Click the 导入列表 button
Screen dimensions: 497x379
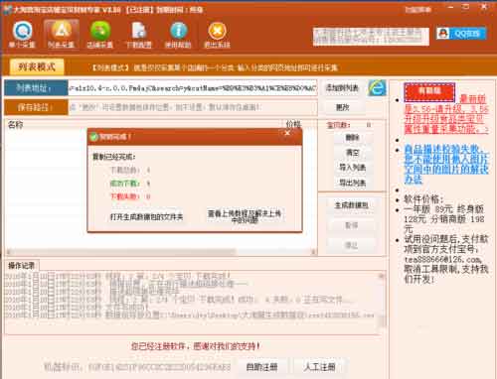[352, 168]
